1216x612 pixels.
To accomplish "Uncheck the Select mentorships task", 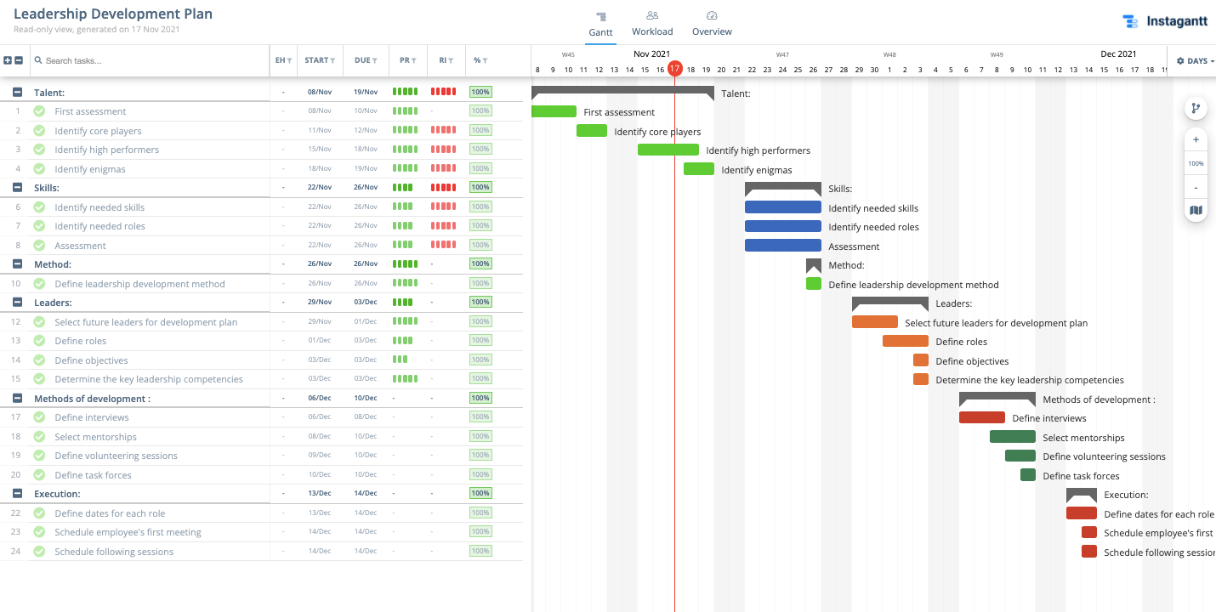I will [x=39, y=437].
